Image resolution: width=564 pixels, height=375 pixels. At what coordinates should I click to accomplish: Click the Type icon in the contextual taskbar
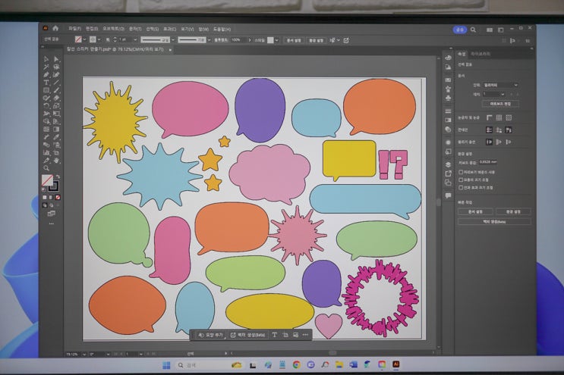[274, 334]
